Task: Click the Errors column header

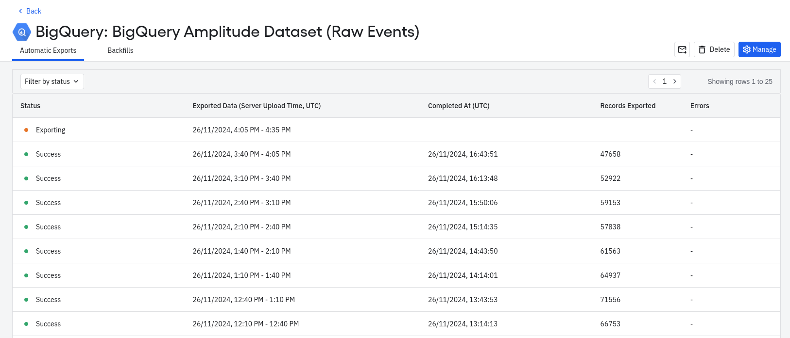Action: [700, 106]
